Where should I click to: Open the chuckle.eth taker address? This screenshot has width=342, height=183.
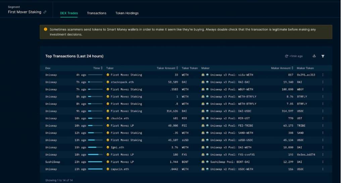click(119, 118)
